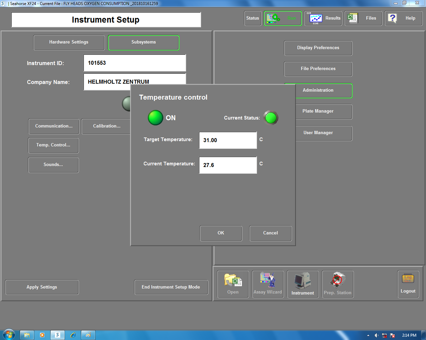Open Calibration settings

106,127
